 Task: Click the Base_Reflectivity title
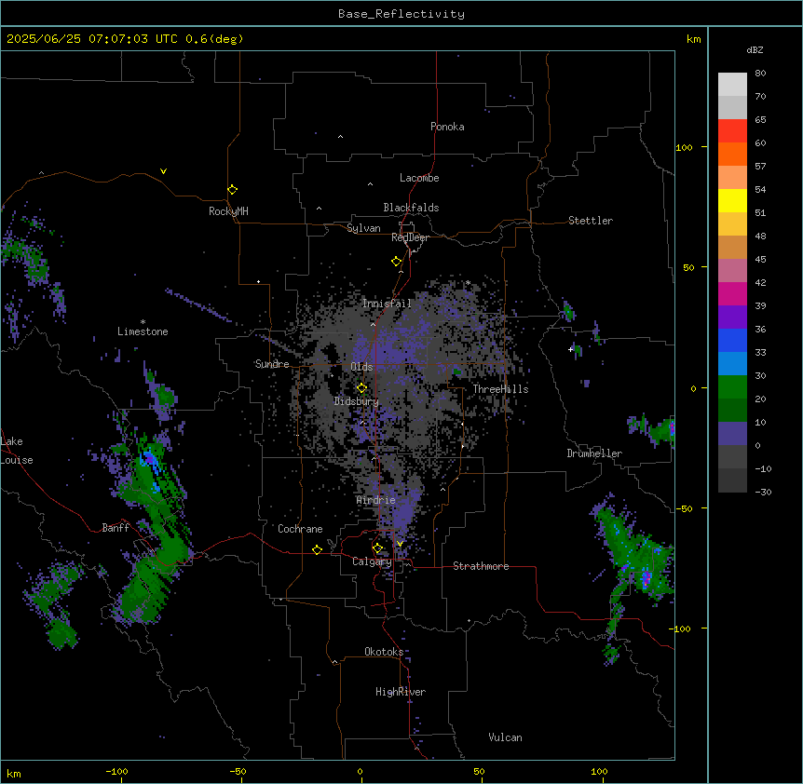click(x=401, y=14)
